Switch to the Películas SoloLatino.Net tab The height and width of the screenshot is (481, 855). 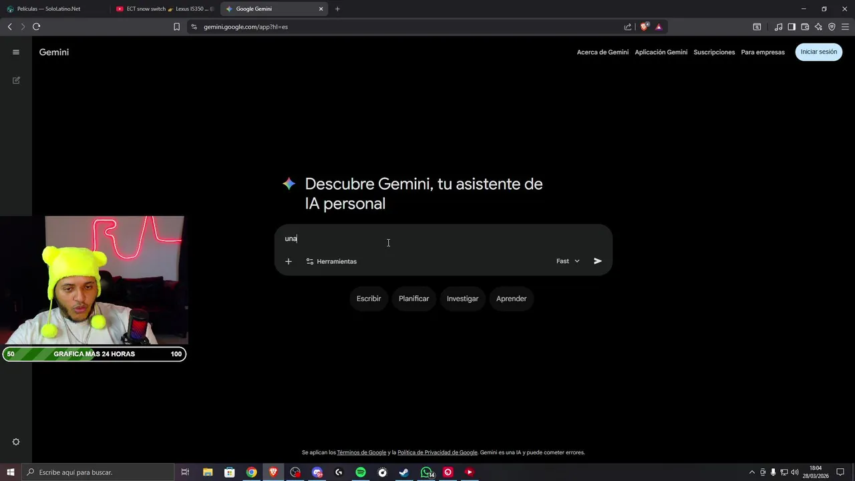pyautogui.click(x=55, y=9)
